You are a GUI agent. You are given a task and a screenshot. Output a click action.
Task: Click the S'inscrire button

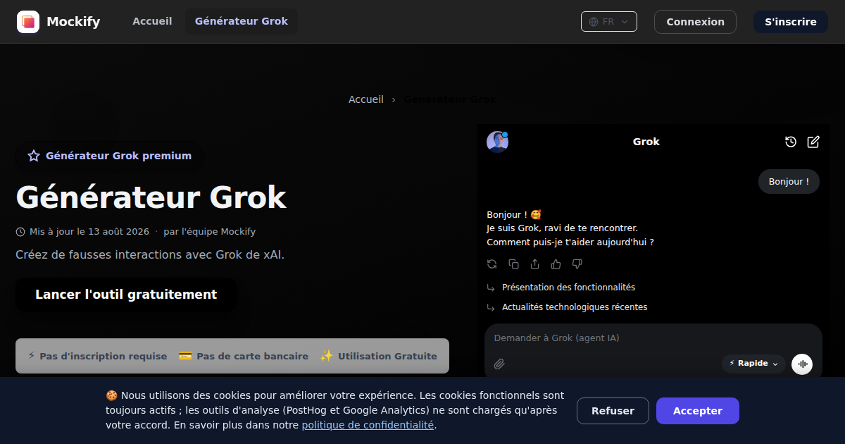pos(791,22)
